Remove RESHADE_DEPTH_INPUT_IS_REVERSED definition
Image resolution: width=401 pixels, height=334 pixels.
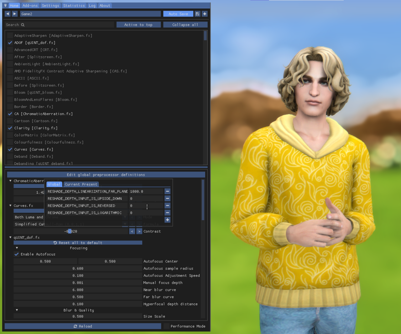(168, 205)
